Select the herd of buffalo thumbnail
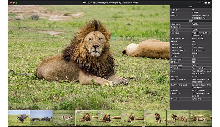 pyautogui.click(x=41, y=118)
